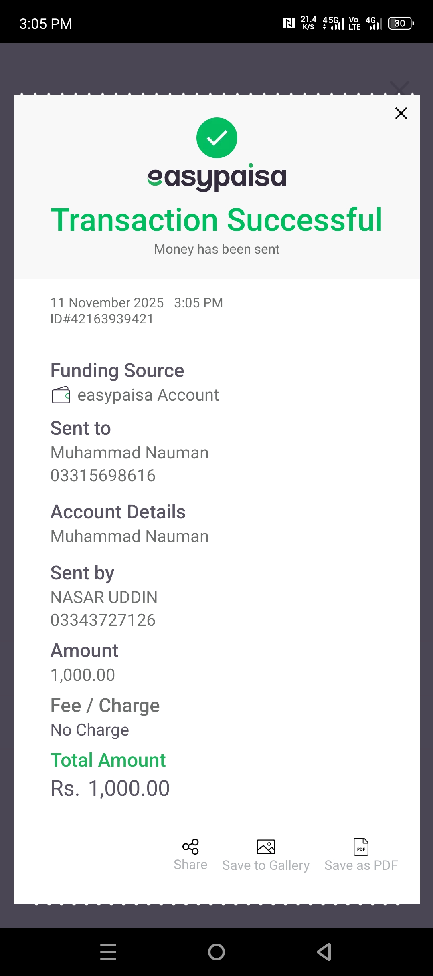The height and width of the screenshot is (976, 433).
Task: Click the green success checkmark circle
Action: 217,138
